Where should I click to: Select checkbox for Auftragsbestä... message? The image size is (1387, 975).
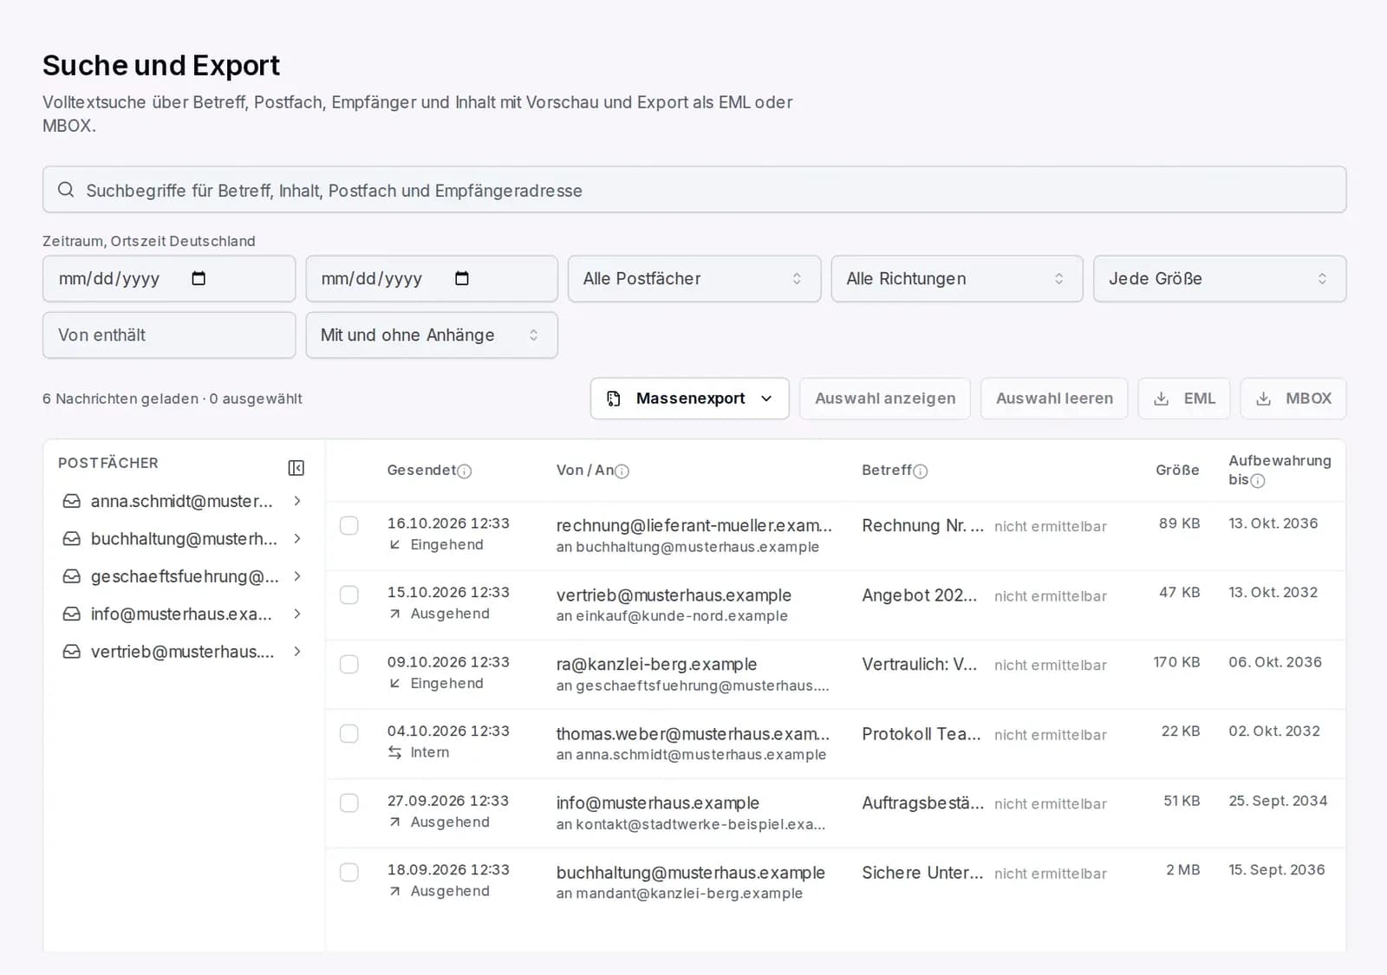point(349,803)
